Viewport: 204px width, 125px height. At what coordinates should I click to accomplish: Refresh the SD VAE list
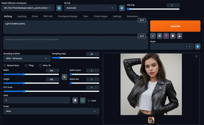pos(122,8)
